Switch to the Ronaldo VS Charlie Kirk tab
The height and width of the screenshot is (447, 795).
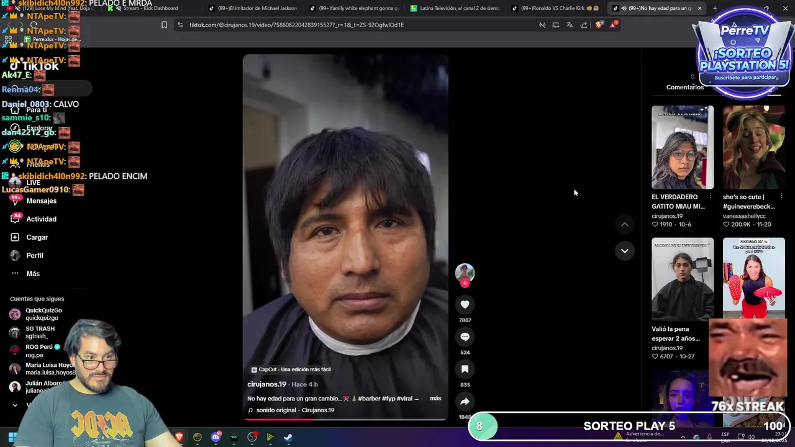[x=555, y=8]
